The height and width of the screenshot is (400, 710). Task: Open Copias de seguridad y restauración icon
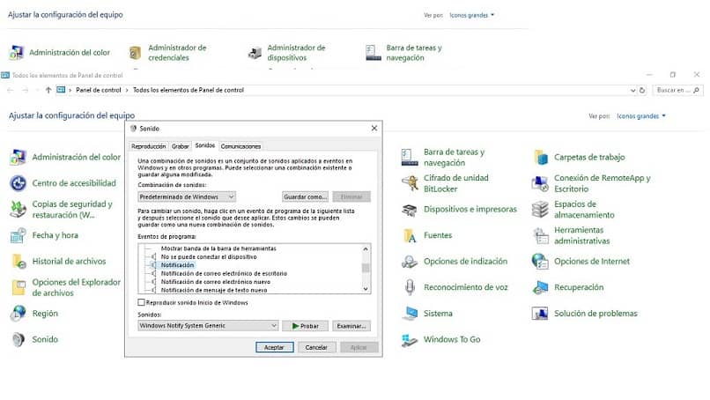coord(18,210)
